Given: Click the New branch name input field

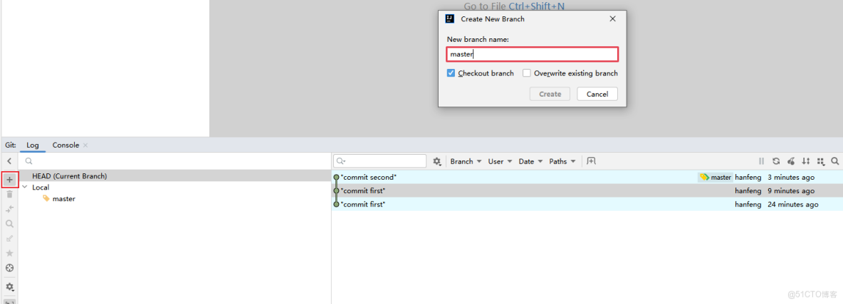Looking at the screenshot, I should coord(533,54).
